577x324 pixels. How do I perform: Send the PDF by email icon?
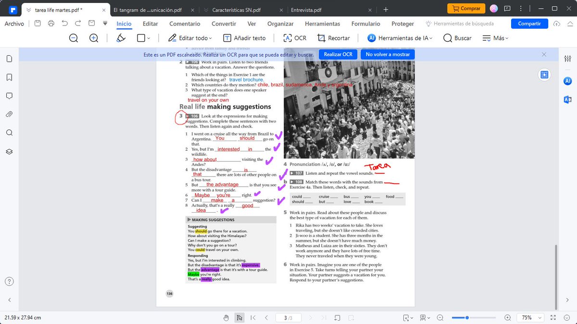point(92,24)
